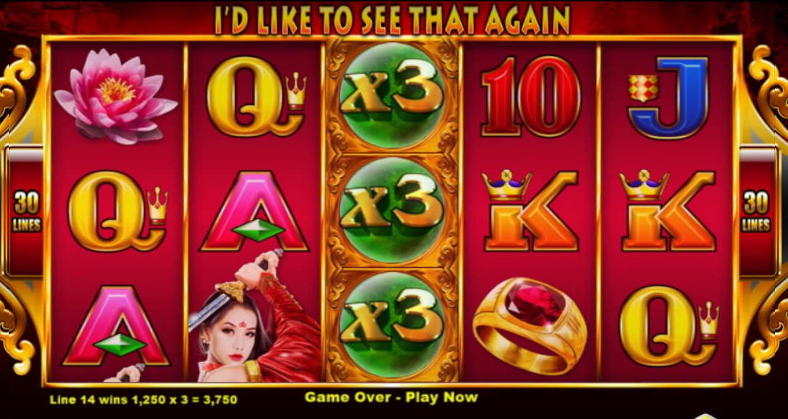Viewport: 788px width, 419px height.
Task: Click the Game Over - Play Now text
Action: click(x=391, y=397)
